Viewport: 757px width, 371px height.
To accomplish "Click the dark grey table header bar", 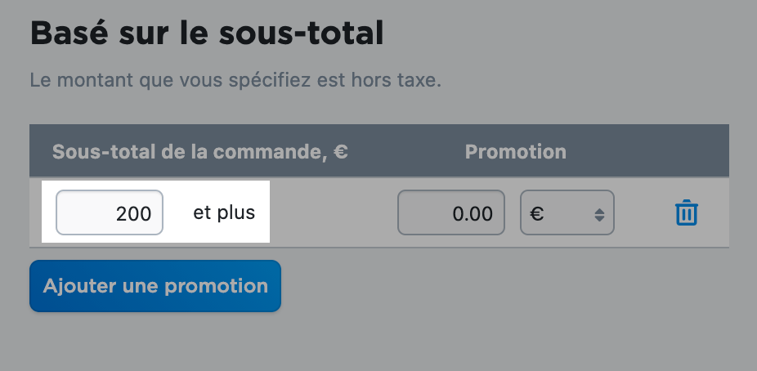I will pyautogui.click(x=379, y=150).
